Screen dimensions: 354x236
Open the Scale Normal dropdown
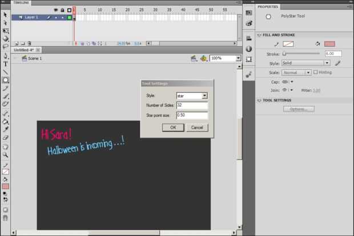coord(296,72)
